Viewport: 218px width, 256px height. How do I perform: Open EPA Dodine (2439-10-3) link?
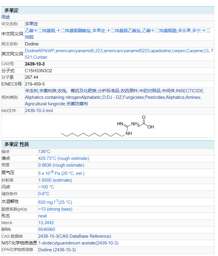tap(57, 250)
